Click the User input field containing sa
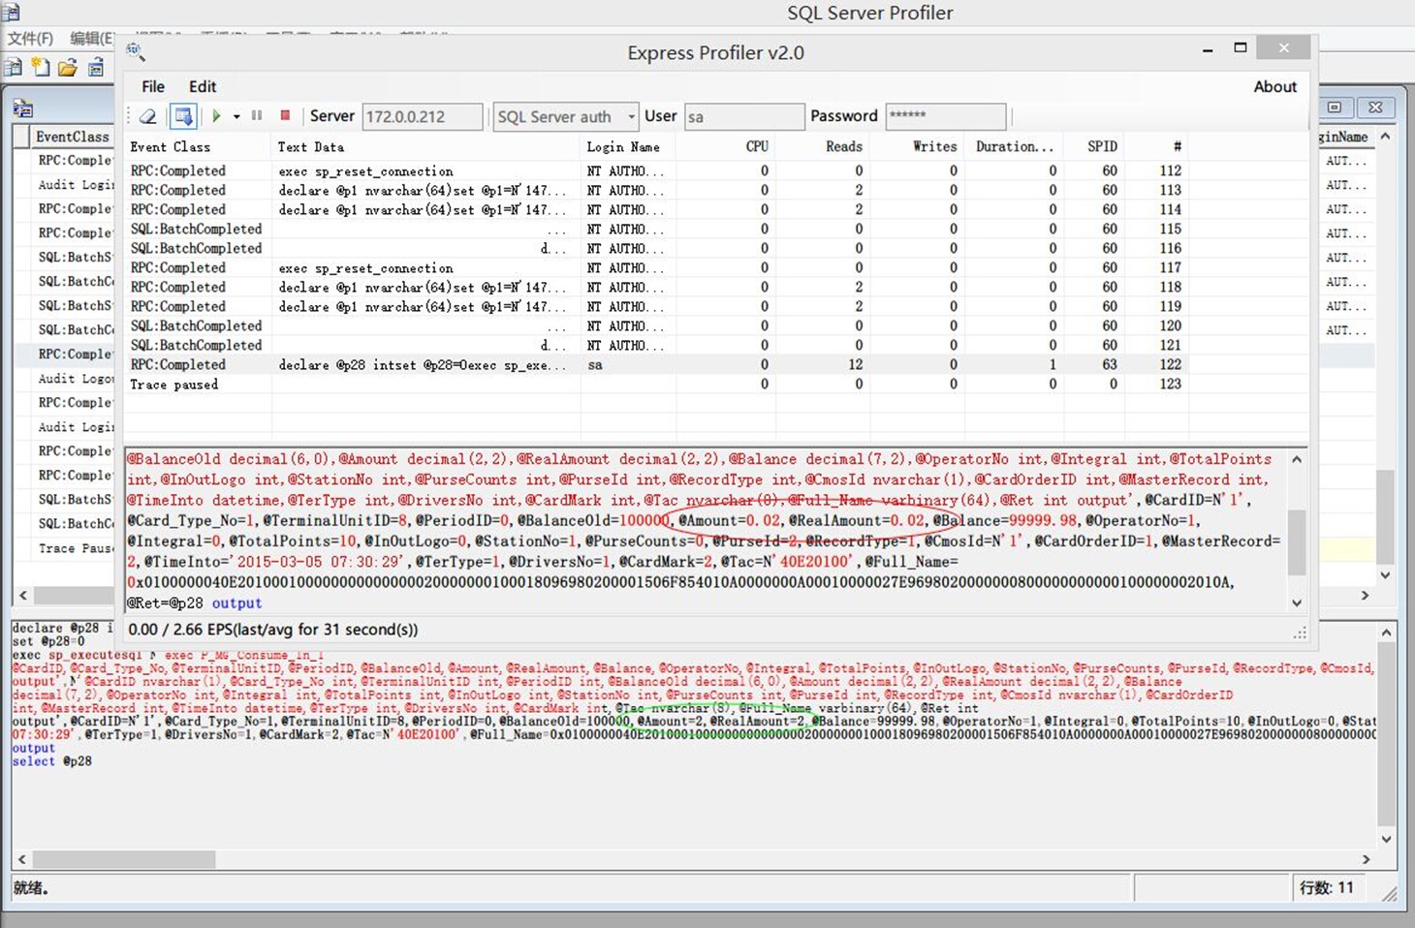The width and height of the screenshot is (1415, 928). 744,116
